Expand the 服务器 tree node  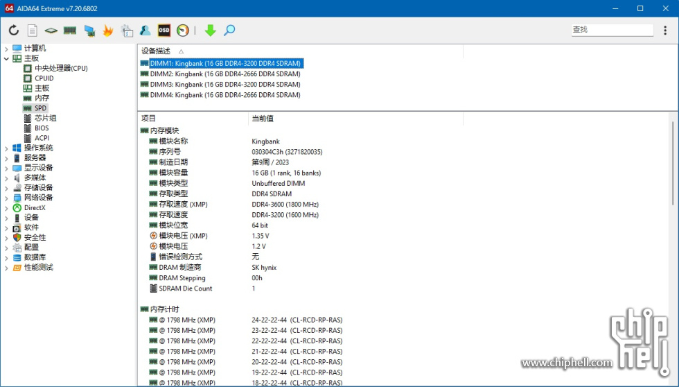click(6, 158)
